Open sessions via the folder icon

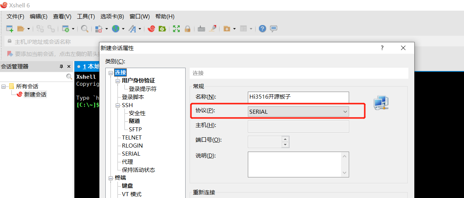coord(21,29)
